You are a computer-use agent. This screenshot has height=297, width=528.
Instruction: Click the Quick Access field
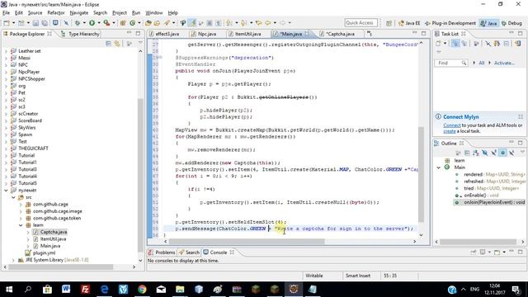point(361,23)
